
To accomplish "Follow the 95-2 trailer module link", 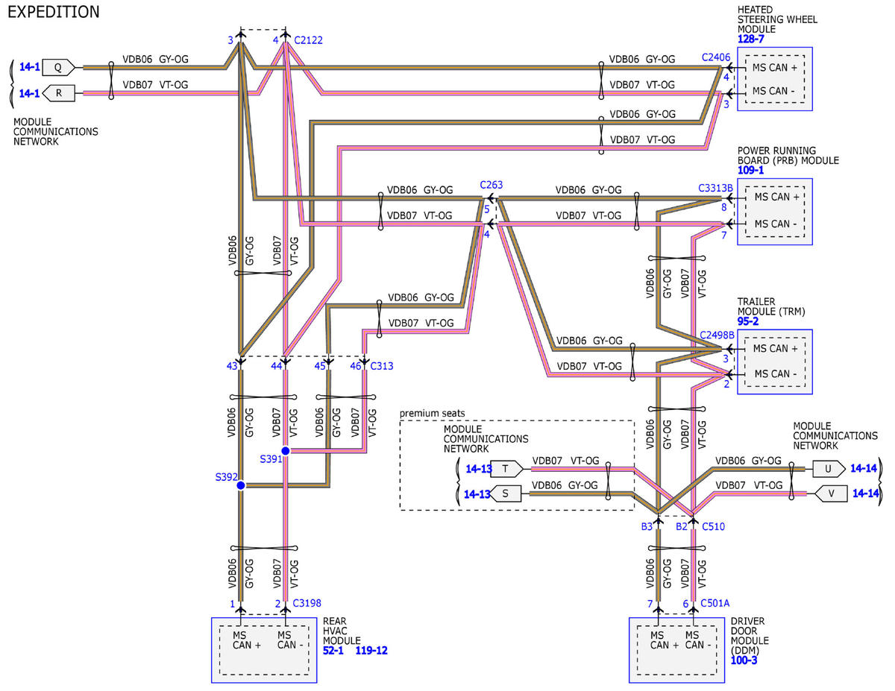I will (x=748, y=322).
